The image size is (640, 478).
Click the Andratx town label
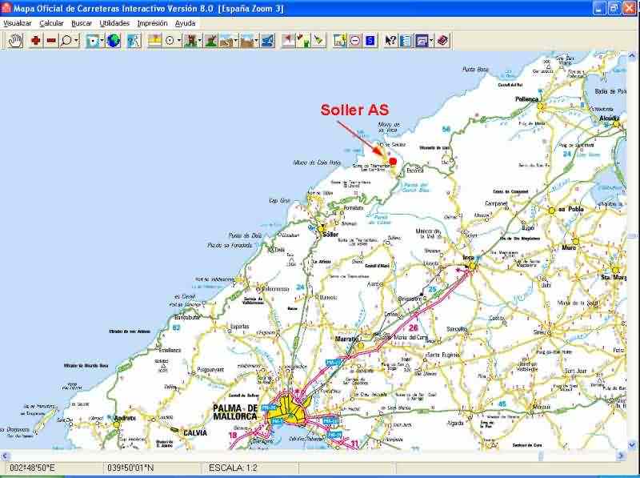125,418
